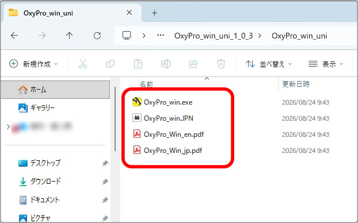This screenshot has height=223, width=358.
Task: Click the OxyPro_win.JPN file icon
Action: [x=137, y=118]
